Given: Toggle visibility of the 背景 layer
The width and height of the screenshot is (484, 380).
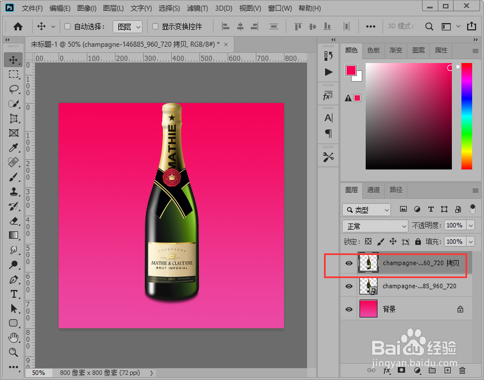Looking at the screenshot, I should pyautogui.click(x=349, y=309).
